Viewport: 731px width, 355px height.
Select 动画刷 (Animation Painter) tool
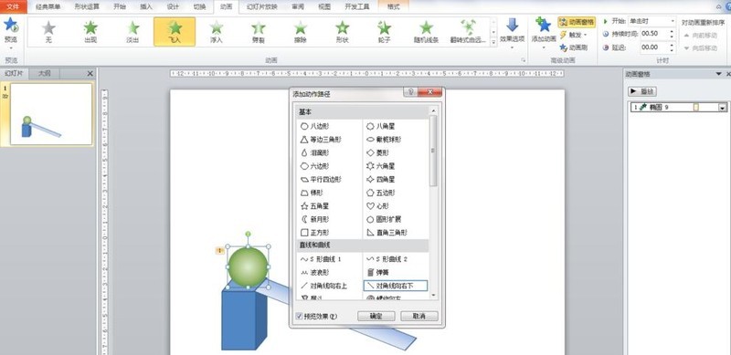click(575, 47)
